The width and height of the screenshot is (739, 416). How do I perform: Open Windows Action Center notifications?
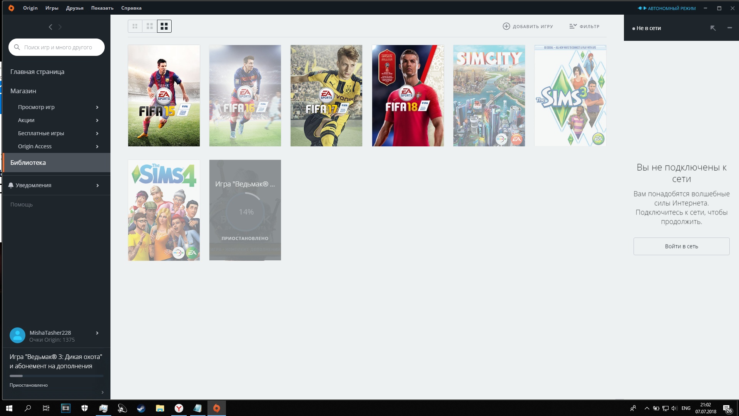click(727, 409)
